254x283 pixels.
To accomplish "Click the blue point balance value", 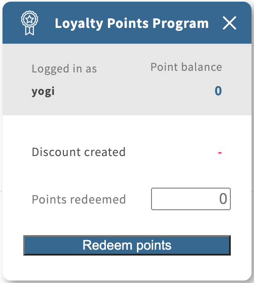I will 218,91.
